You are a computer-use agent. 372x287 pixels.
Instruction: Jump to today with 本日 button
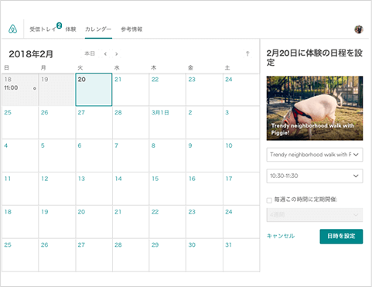pos(90,53)
